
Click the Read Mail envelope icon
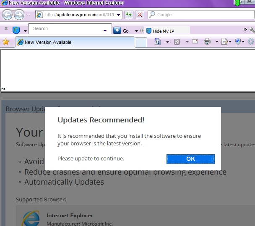(195, 42)
